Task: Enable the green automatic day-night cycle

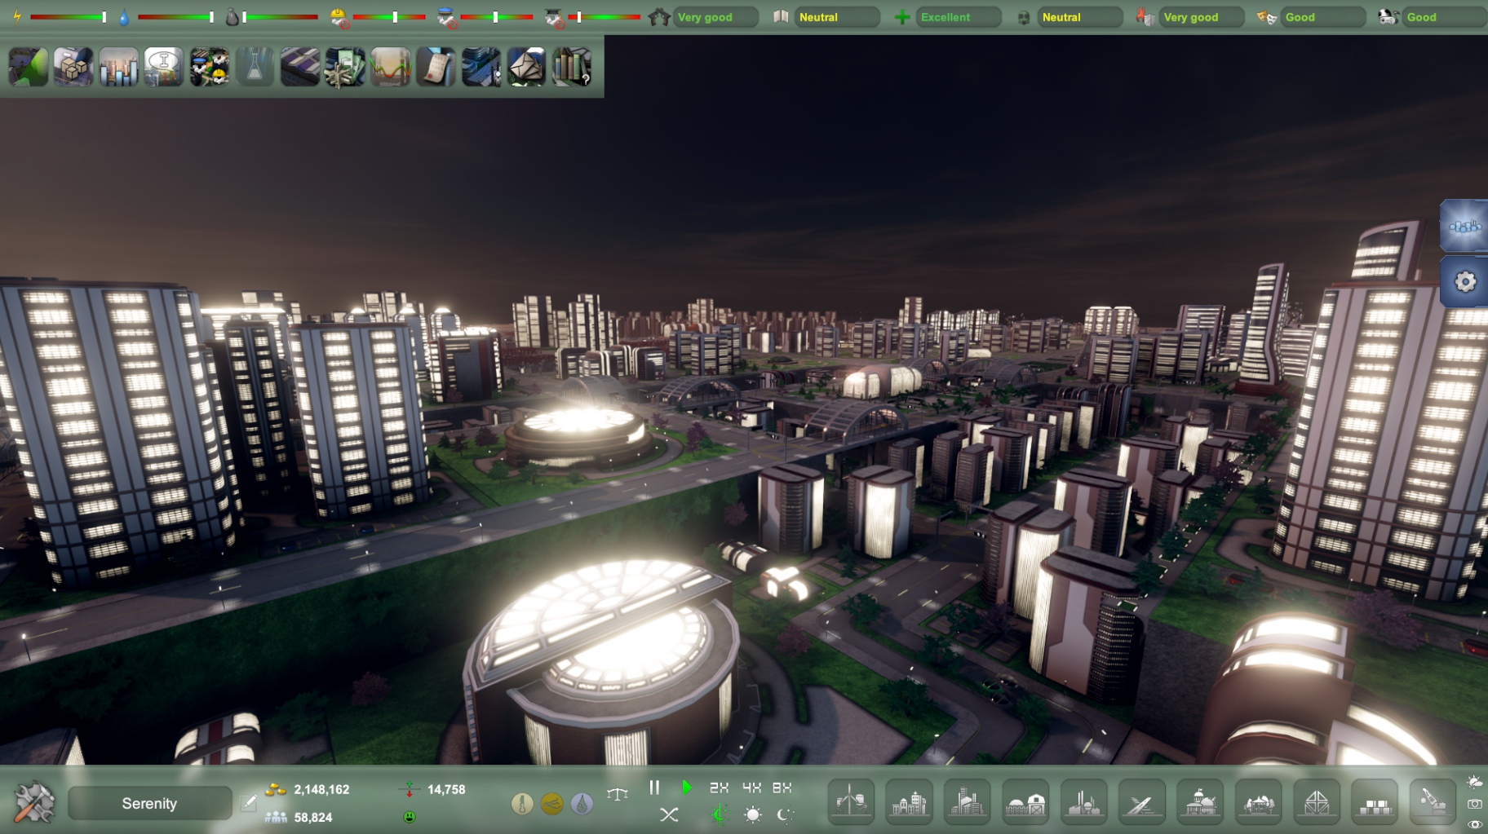Action: click(x=719, y=814)
